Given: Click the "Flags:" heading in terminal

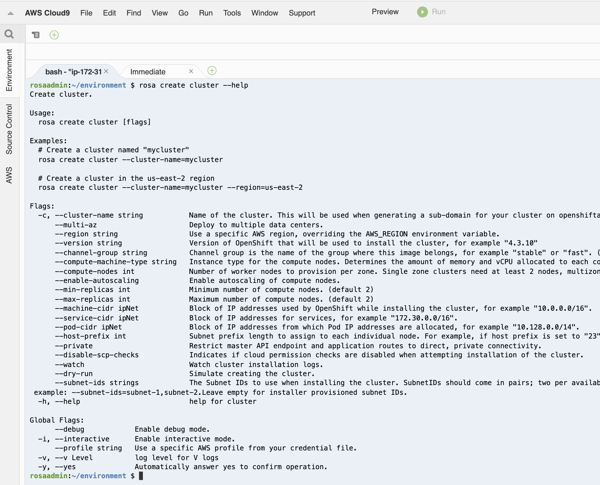Looking at the screenshot, I should pos(42,206).
